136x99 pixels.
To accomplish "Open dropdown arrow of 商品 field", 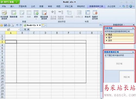I will pos(107,35).
